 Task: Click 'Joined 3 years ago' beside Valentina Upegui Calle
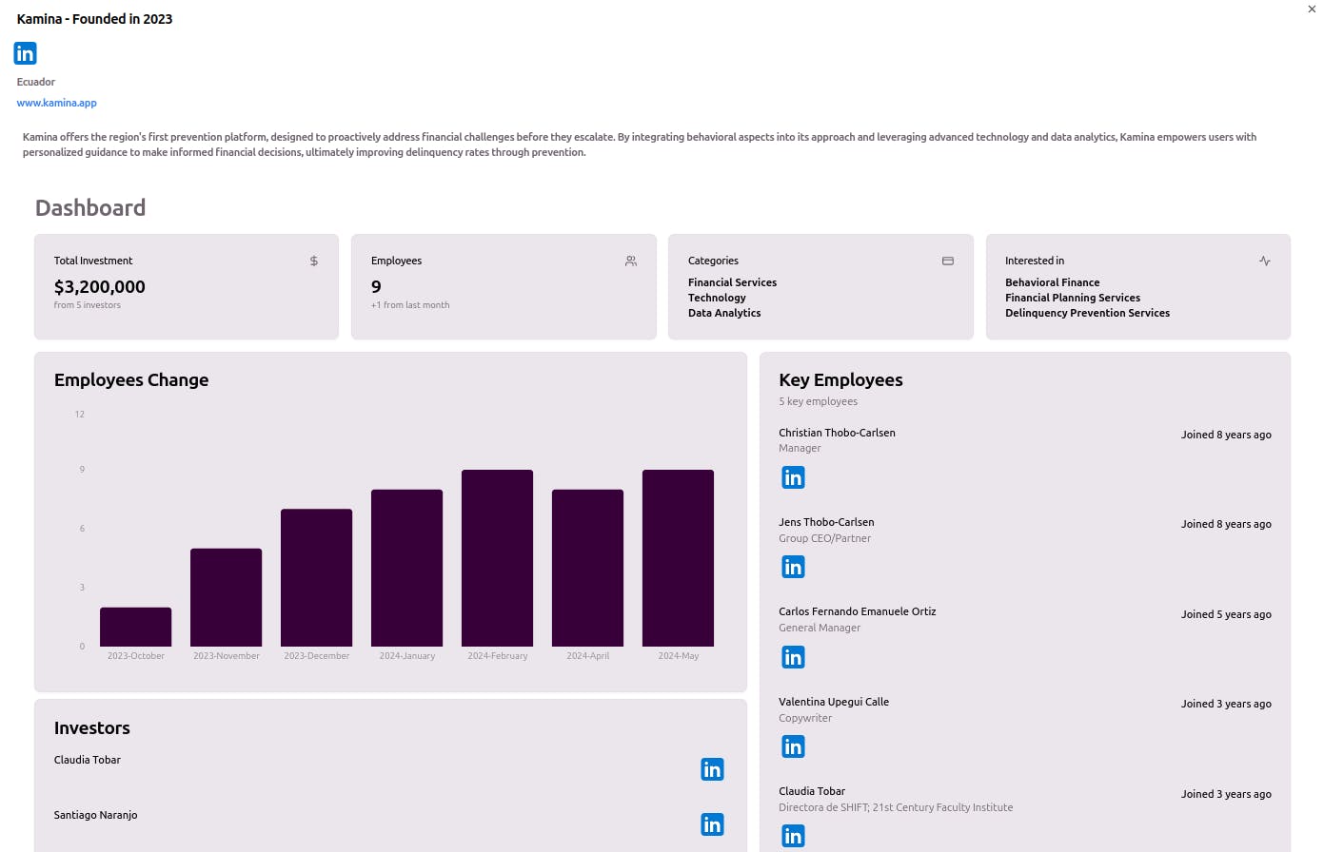click(1226, 704)
